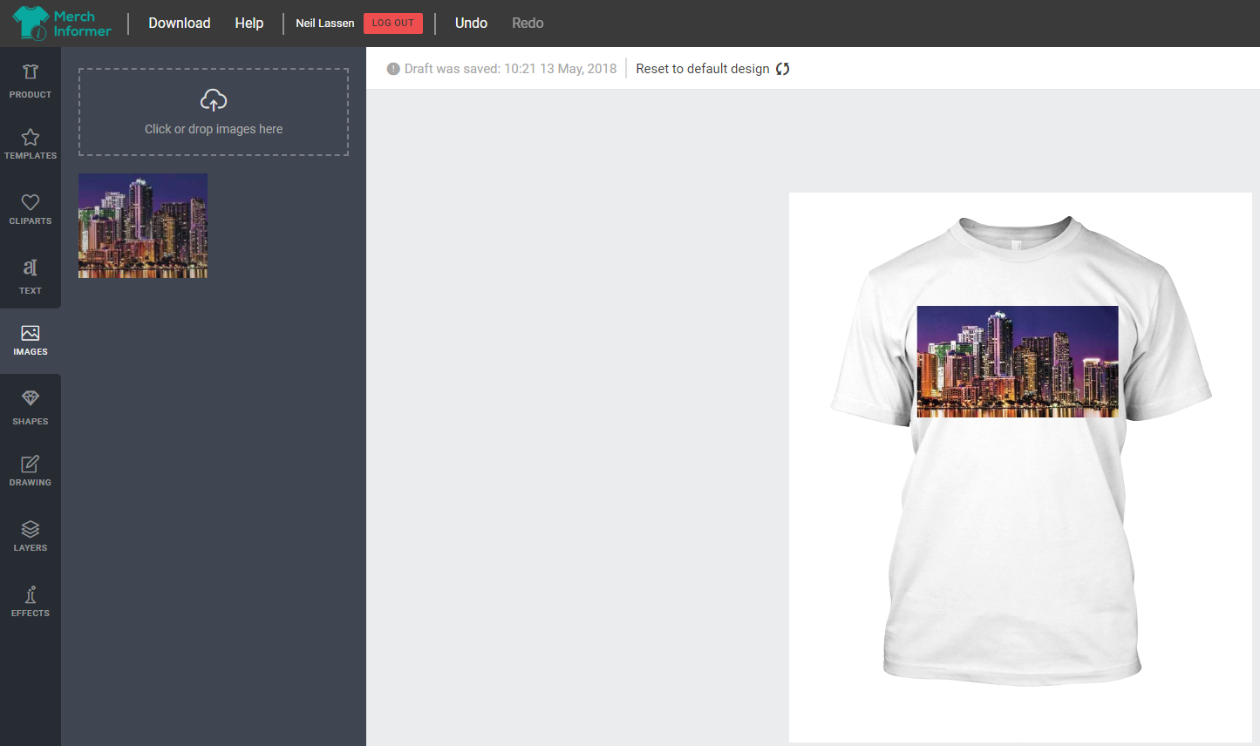Open the Cliparts heart panel

click(x=31, y=209)
